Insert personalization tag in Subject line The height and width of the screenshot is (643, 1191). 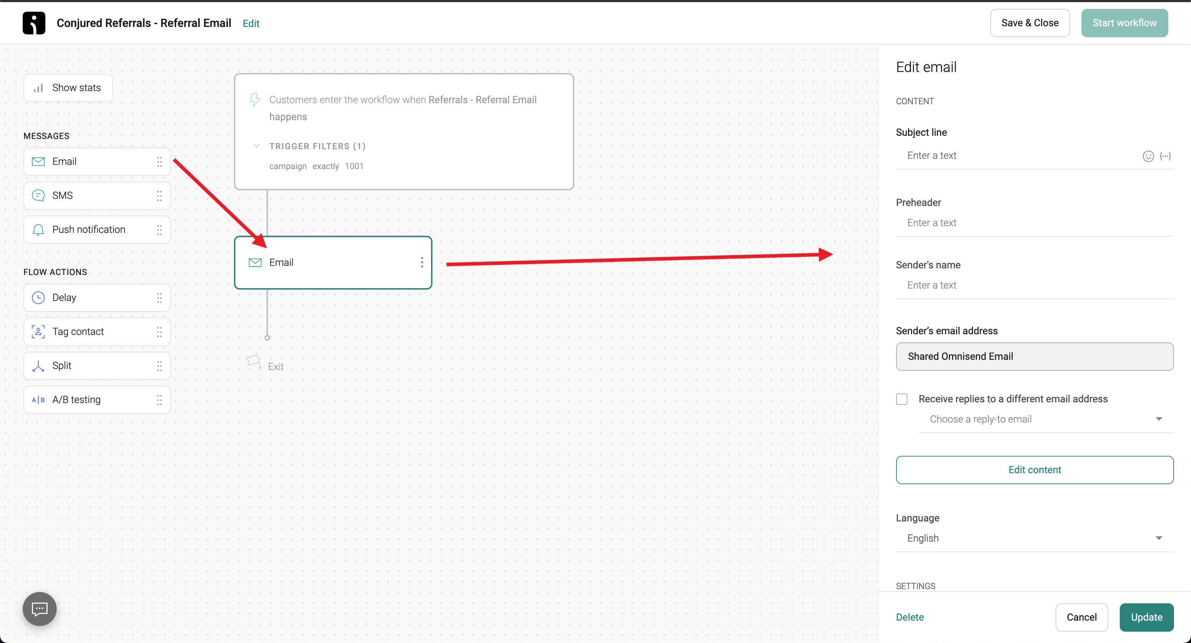coord(1165,156)
